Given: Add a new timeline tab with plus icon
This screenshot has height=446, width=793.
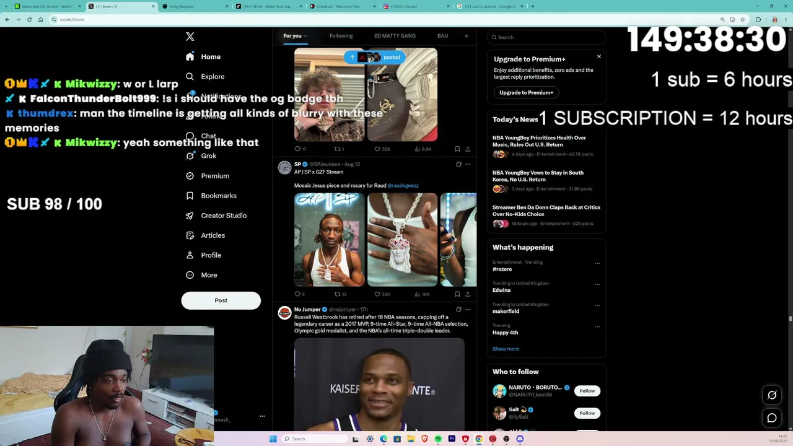Looking at the screenshot, I should click(467, 36).
